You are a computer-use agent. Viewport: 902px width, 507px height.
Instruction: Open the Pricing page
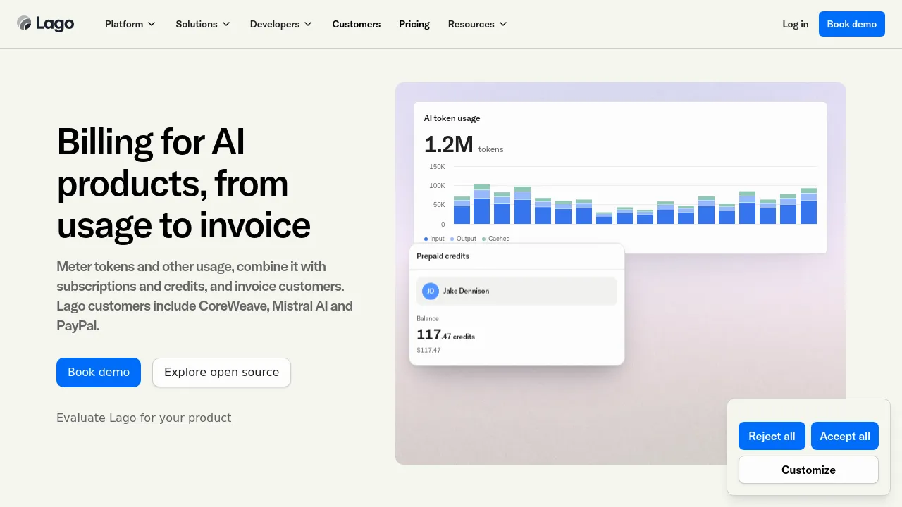[x=414, y=24]
